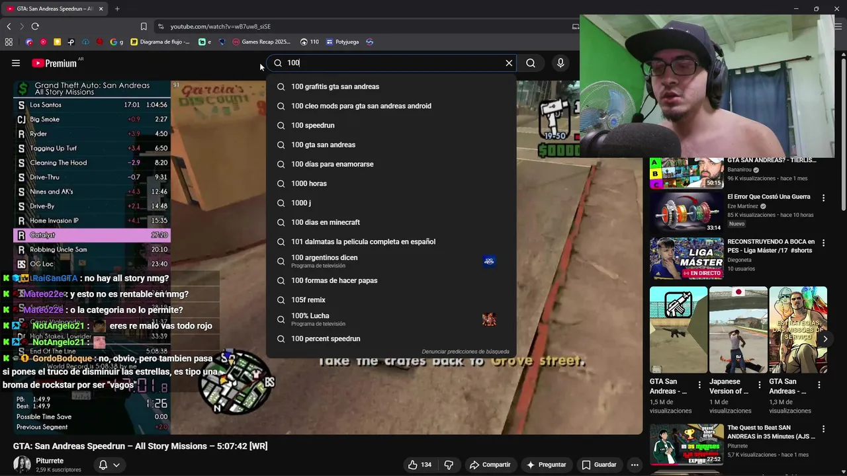Screen dimensions: 847x476
Task: Open more actions three-dot button under video
Action: click(635, 465)
